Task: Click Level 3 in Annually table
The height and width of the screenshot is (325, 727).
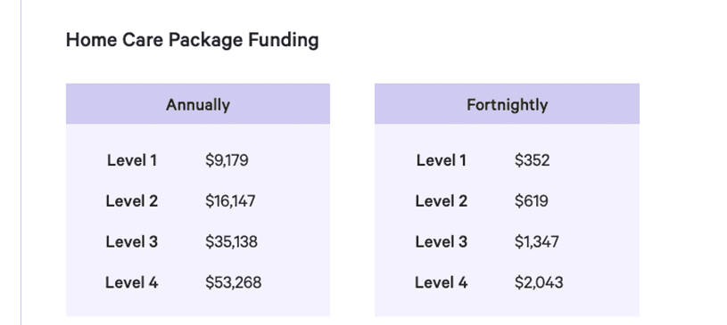Action: tap(132, 241)
